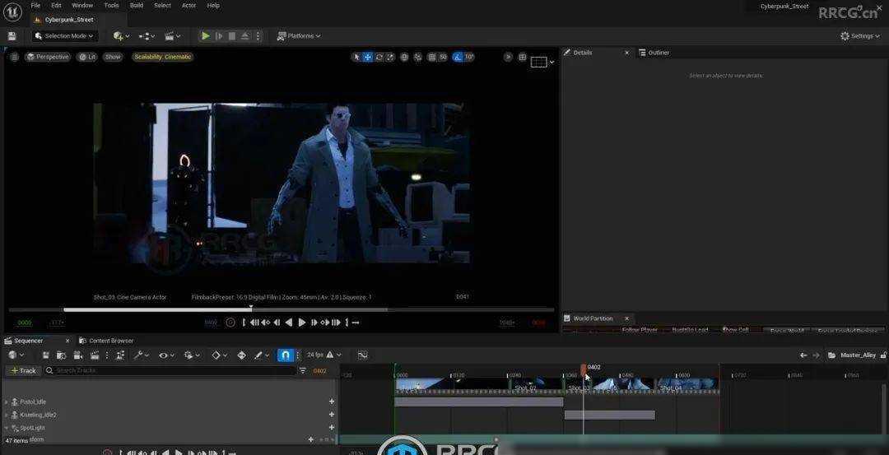Click the stop simulation button
This screenshot has width=889, height=455.
coord(232,36)
